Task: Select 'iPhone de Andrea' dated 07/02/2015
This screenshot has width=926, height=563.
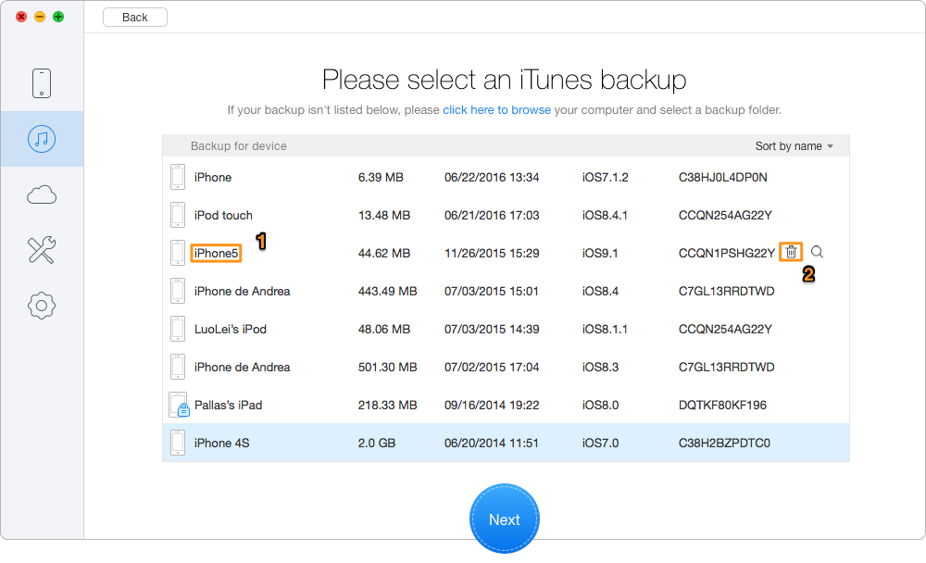Action: (242, 367)
